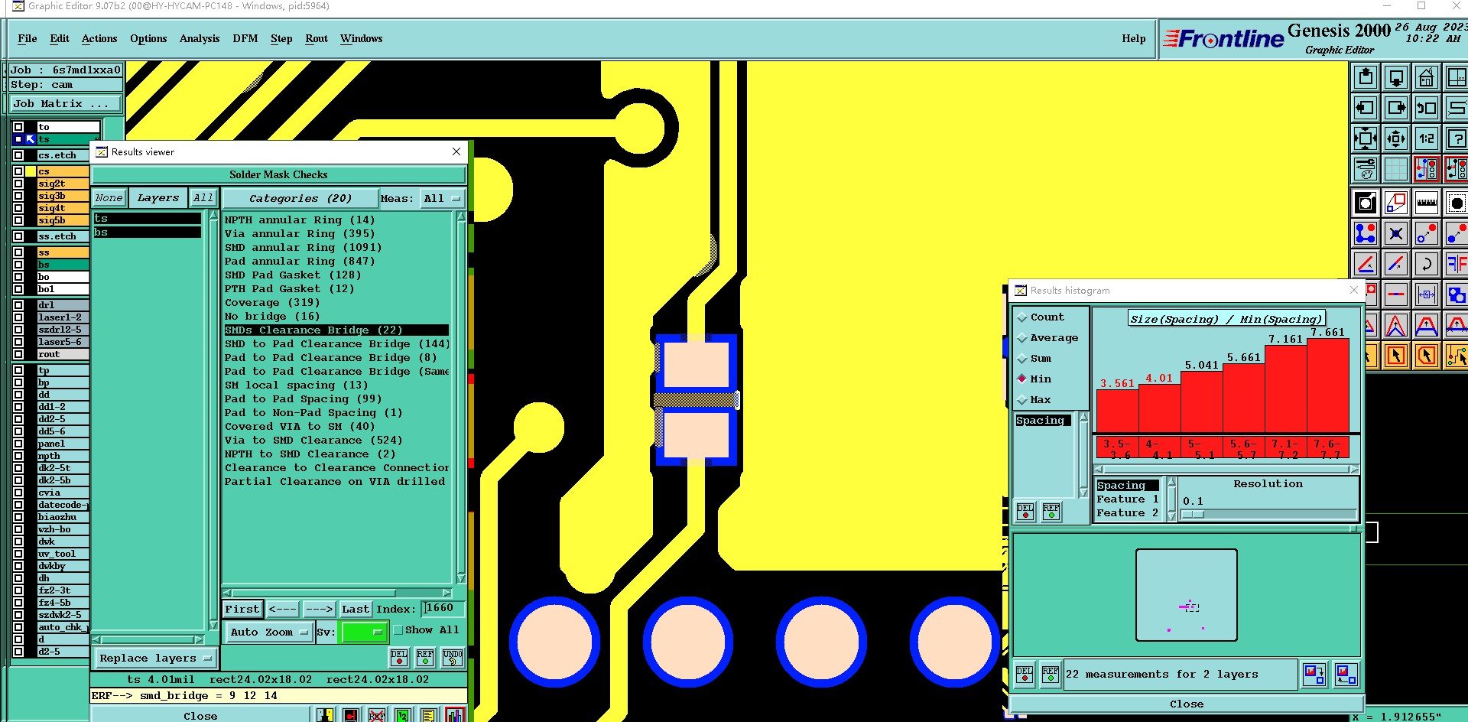The image size is (1468, 722).
Task: Click categories list scroll down arrow
Action: [x=461, y=578]
